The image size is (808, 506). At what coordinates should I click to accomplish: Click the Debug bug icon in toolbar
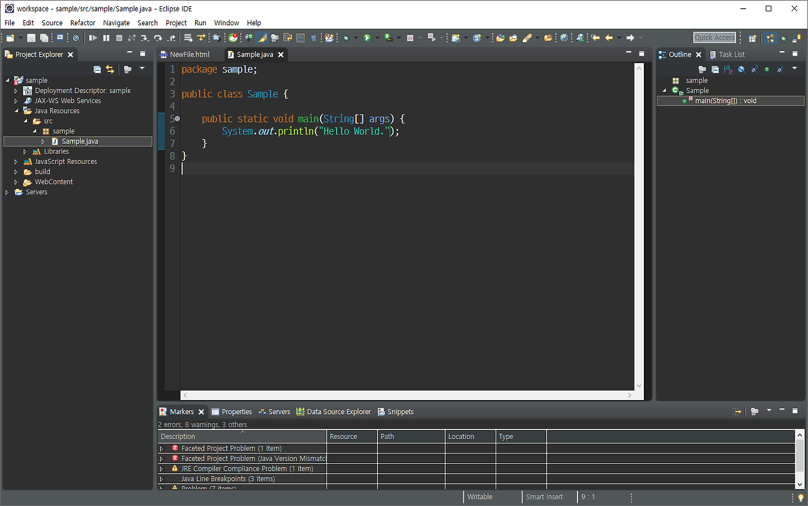click(346, 38)
